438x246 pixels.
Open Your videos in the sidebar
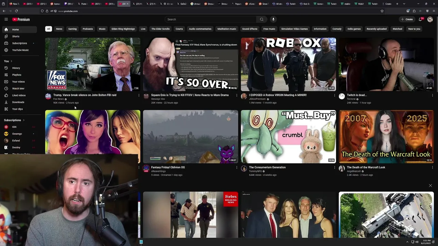tap(20, 82)
